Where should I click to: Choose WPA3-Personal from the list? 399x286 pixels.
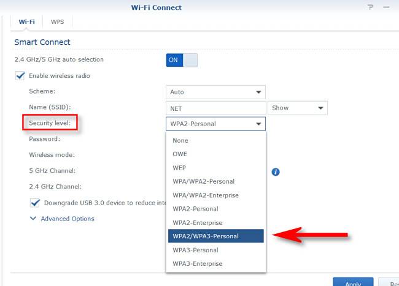tap(216, 250)
